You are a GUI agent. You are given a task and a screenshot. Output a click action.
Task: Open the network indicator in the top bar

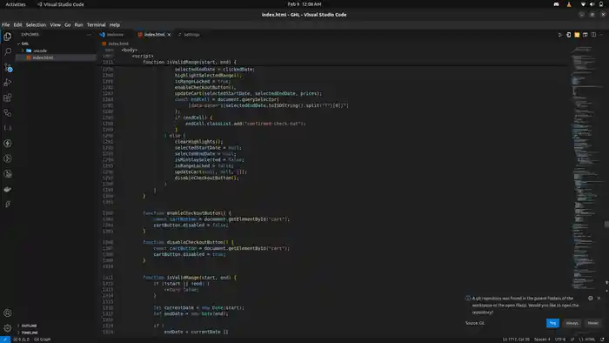(583, 4)
